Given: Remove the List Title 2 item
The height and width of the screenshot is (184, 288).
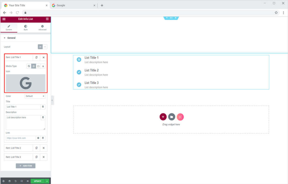Looking at the screenshot, I should tap(44, 148).
